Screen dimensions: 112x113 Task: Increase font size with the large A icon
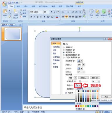pyautogui.click(x=52, y=12)
